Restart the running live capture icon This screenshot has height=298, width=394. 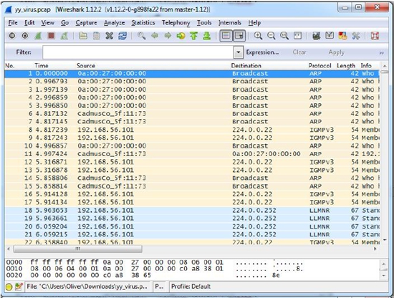pyautogui.click(x=64, y=36)
